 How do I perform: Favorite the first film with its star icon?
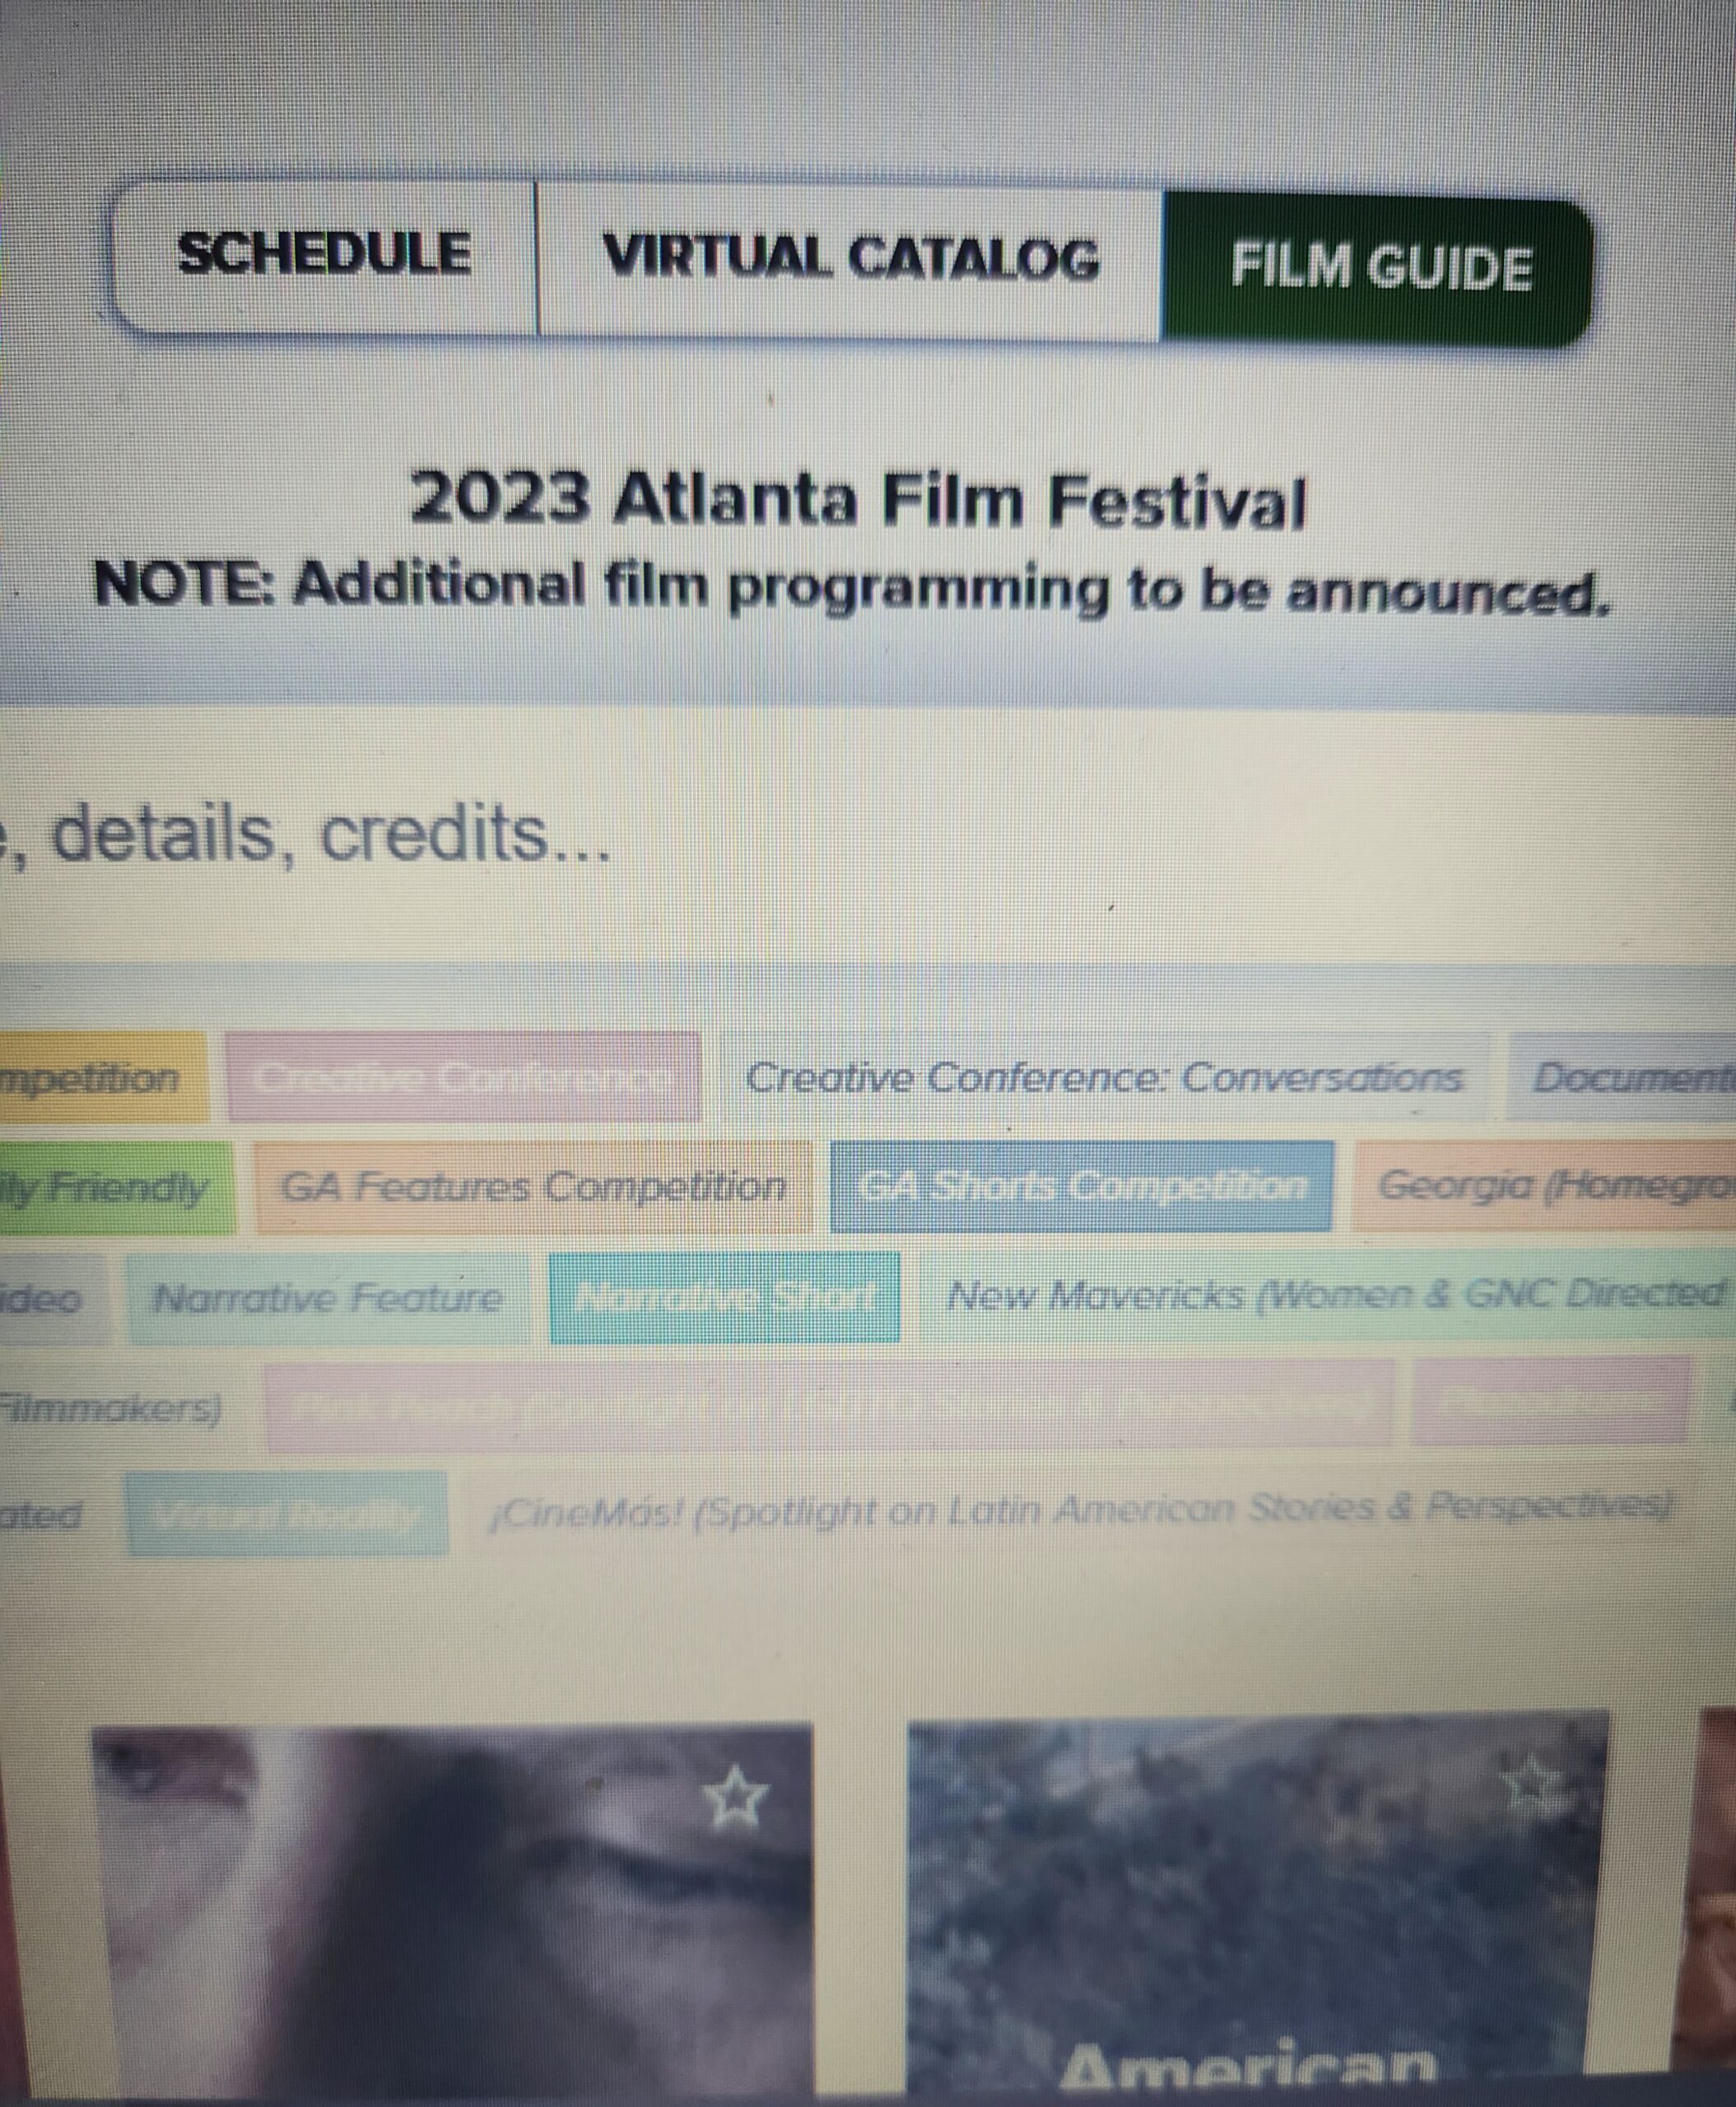pos(736,1796)
